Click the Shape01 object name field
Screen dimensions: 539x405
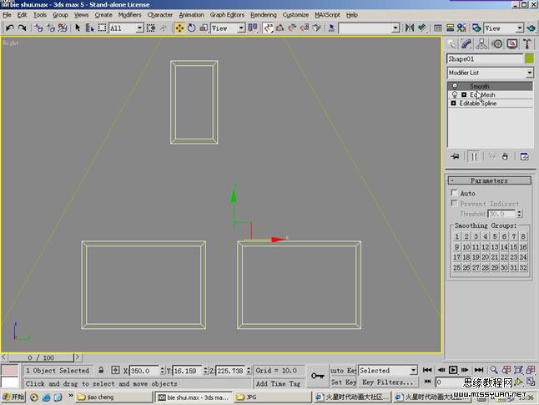(x=485, y=58)
